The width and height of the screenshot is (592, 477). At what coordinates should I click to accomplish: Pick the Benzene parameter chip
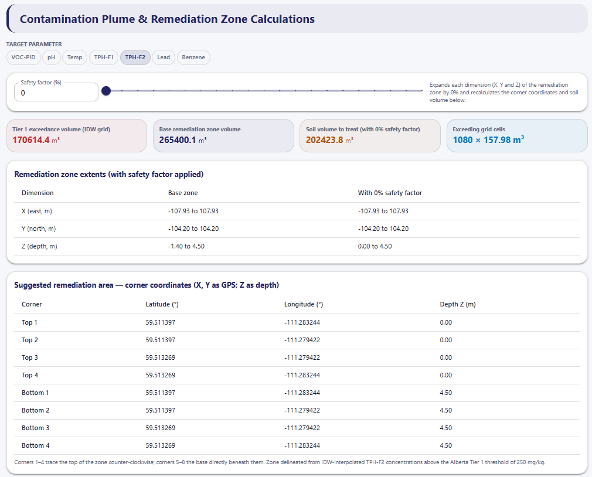pos(193,57)
